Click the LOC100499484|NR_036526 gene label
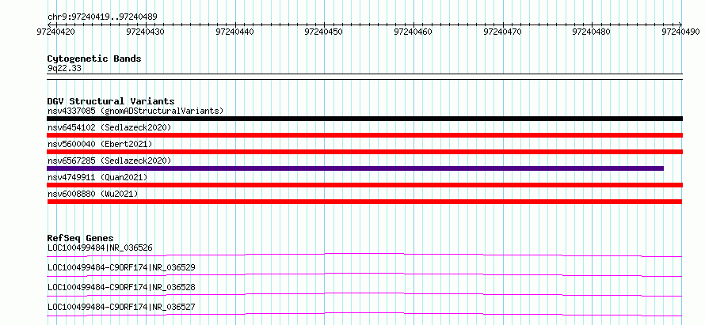The image size is (705, 325). (x=100, y=248)
